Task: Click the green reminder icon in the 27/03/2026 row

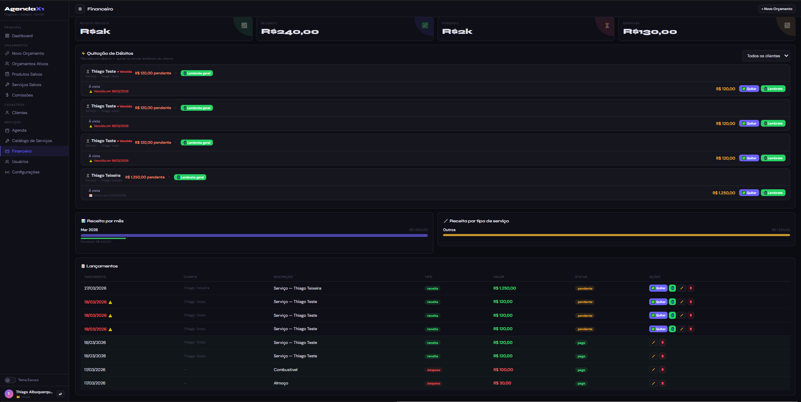Action: coord(672,288)
